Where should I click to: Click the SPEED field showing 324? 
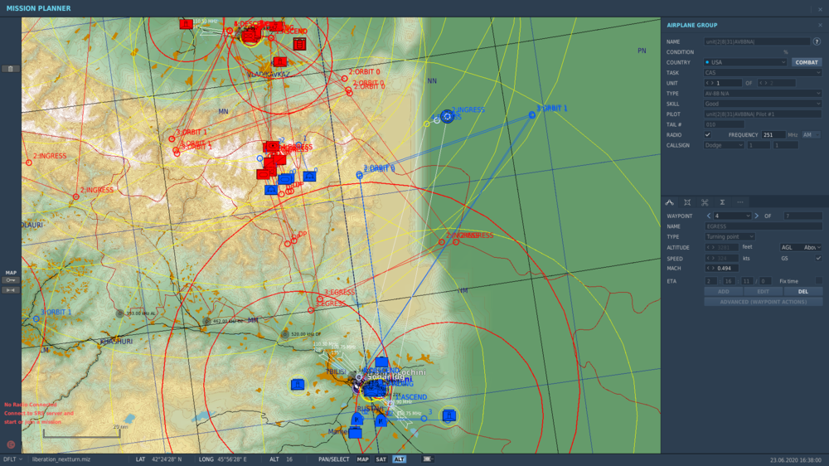pos(722,258)
